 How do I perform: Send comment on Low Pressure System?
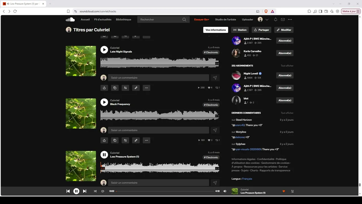(215, 183)
